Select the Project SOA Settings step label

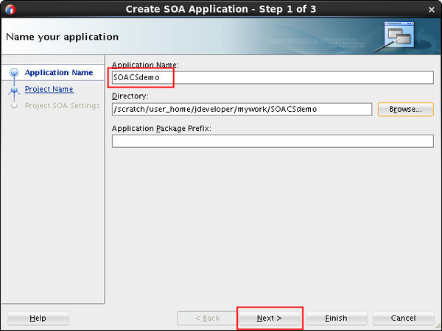[x=62, y=106]
